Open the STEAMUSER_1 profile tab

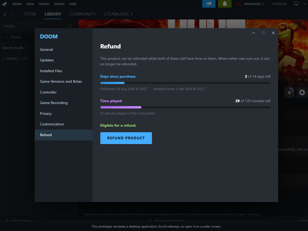(x=118, y=14)
